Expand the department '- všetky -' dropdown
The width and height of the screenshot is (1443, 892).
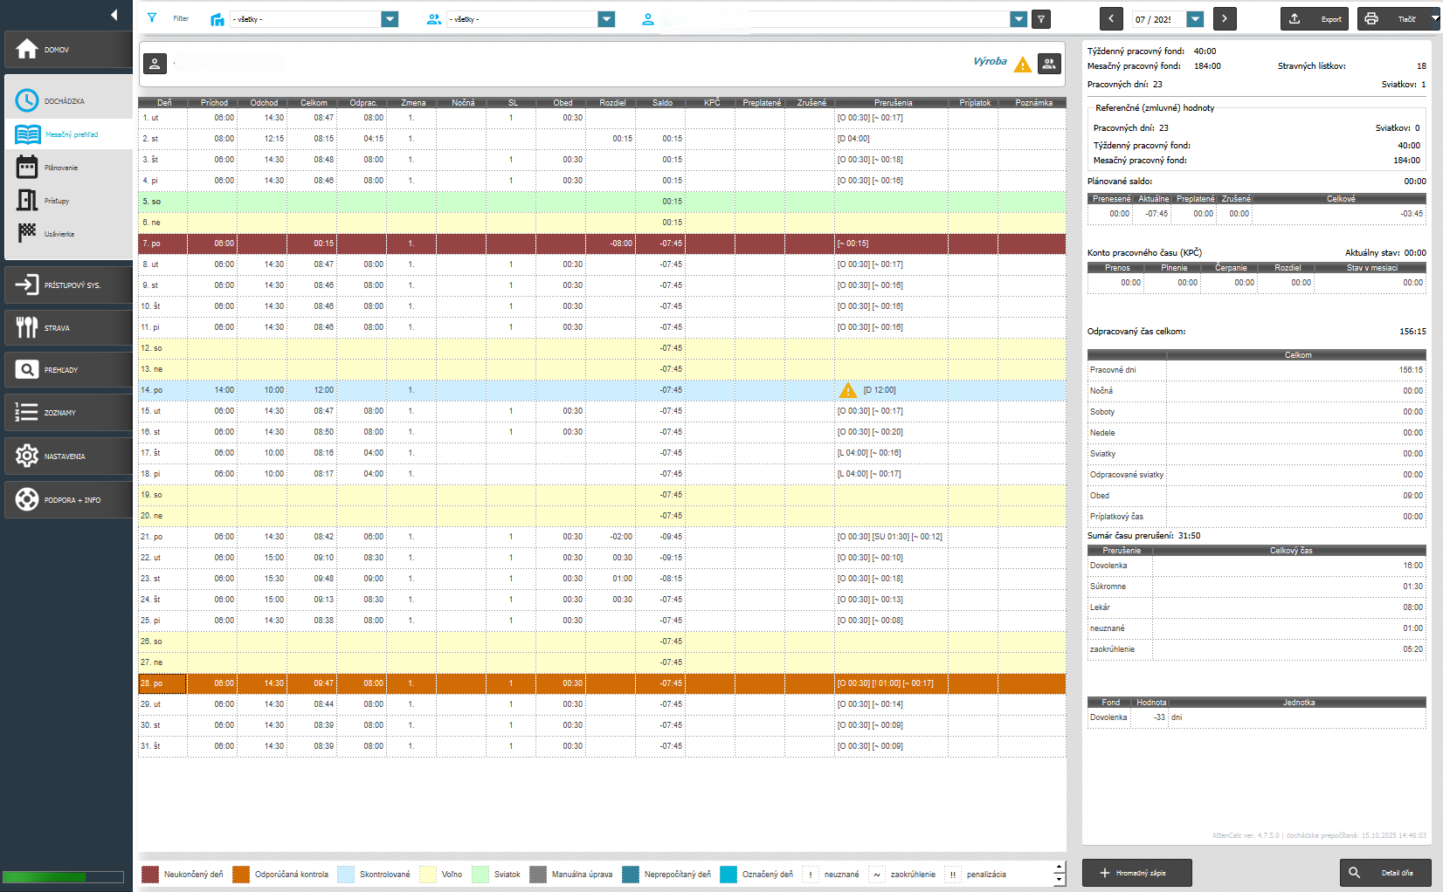point(390,19)
